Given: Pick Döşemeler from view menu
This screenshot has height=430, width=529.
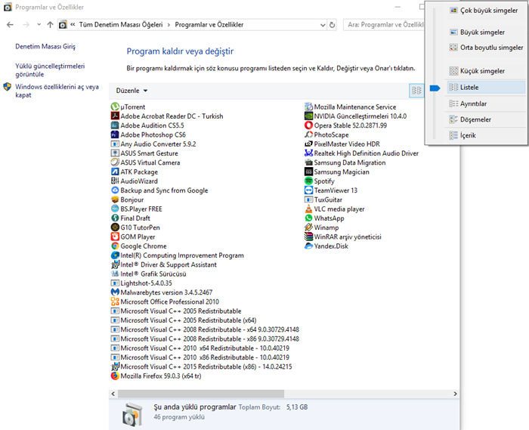Looking at the screenshot, I should (x=475, y=119).
